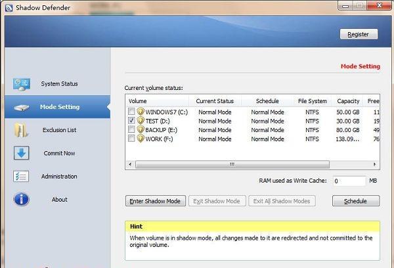Click the volume list scroll right arrow
Image resolution: width=394 pixels, height=268 pixels.
click(375, 164)
